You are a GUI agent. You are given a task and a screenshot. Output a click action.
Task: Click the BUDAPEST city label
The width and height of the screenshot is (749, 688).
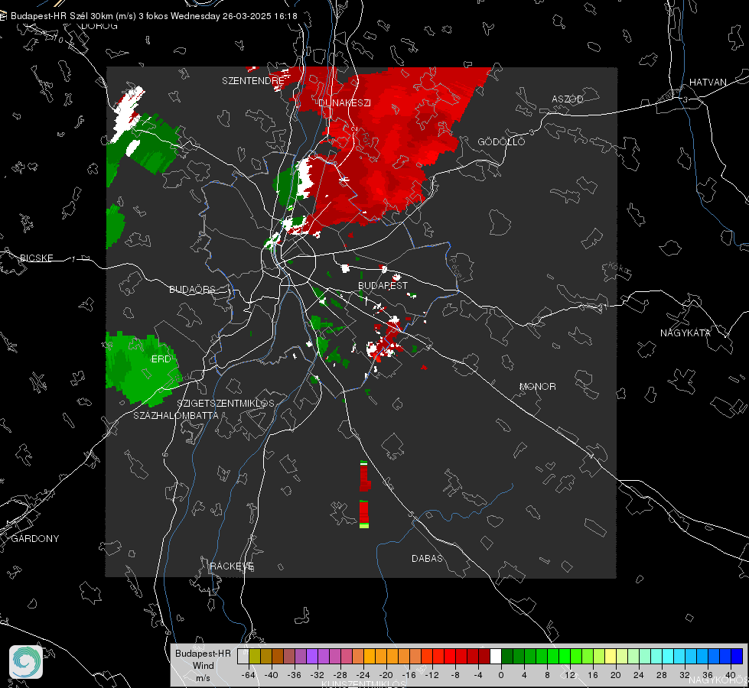[x=383, y=285]
